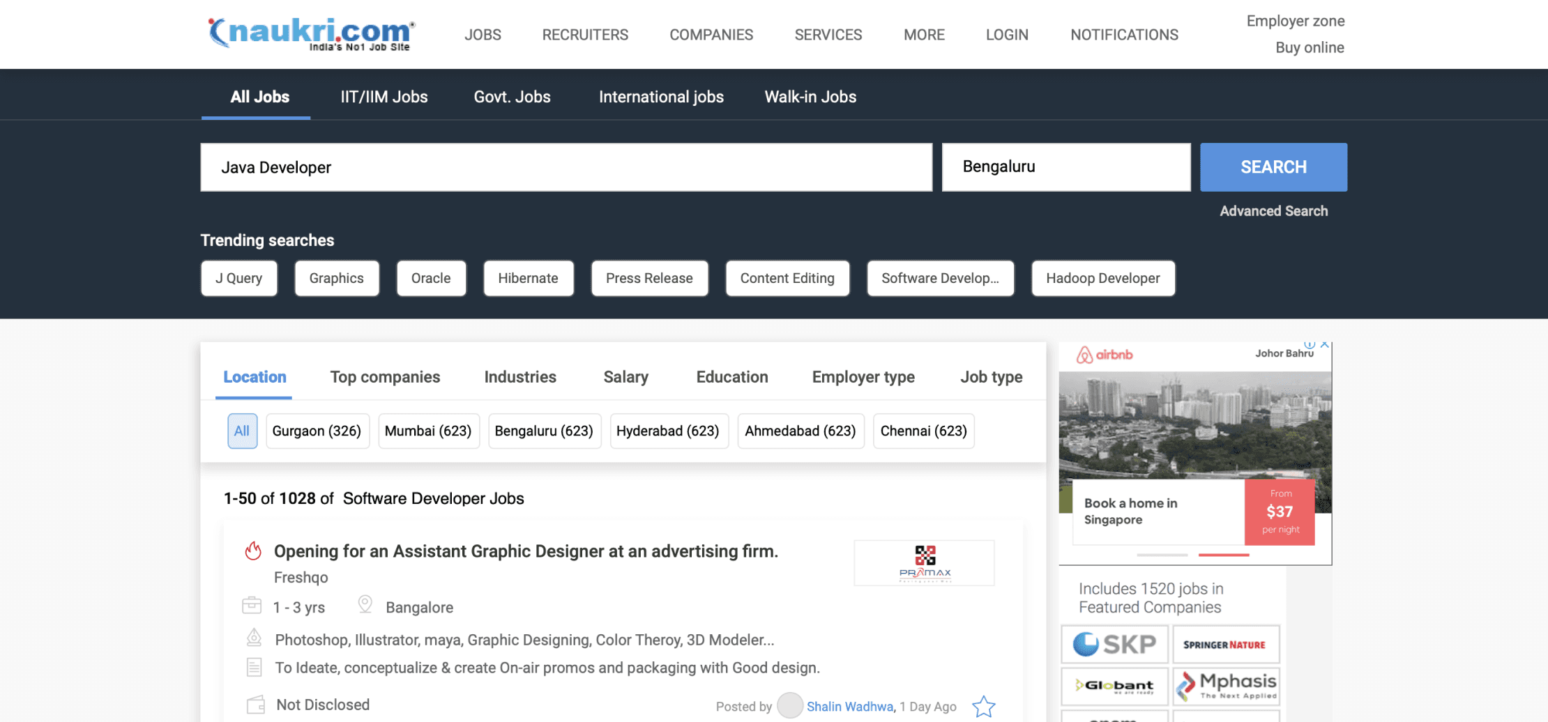
Task: Open SKP featured company logo
Action: point(1114,644)
